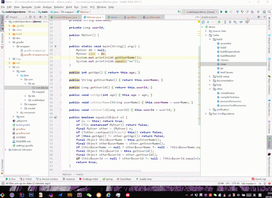The height and width of the screenshot is (198, 272).
Task: Change the LF line separator setting
Action: click(x=228, y=183)
